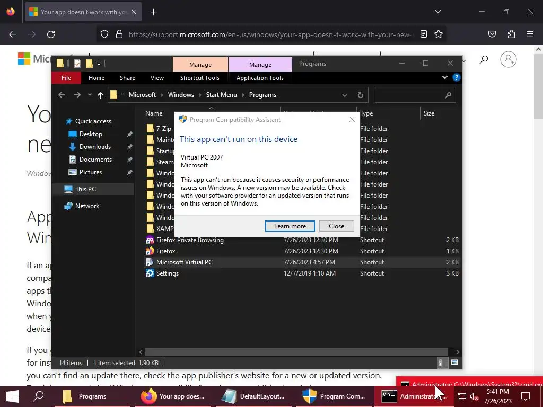543x407 pixels.
Task: Switch to the Share ribbon tab
Action: coord(127,78)
